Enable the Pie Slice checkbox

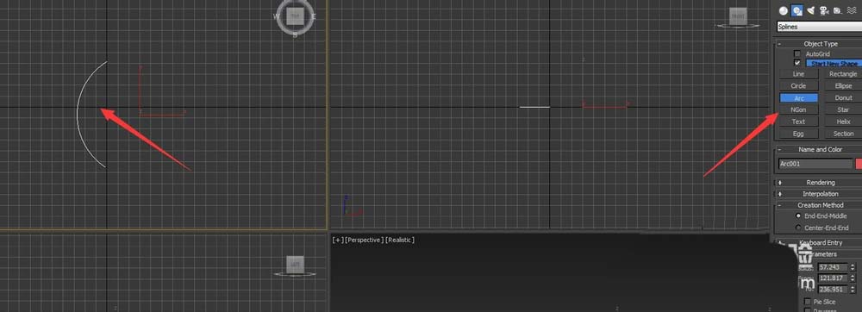click(x=808, y=302)
